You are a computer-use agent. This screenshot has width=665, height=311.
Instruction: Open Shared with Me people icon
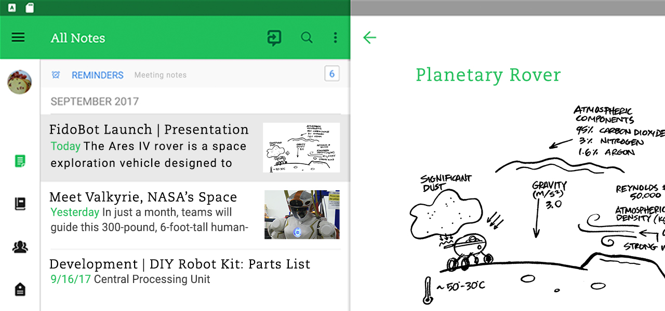point(20,247)
